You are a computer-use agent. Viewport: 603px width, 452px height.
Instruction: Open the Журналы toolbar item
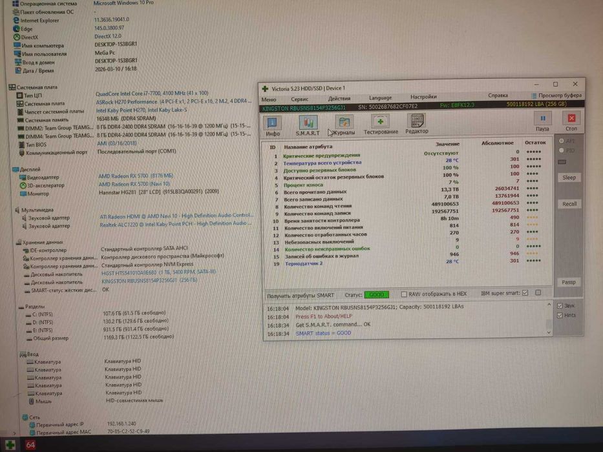click(x=343, y=125)
